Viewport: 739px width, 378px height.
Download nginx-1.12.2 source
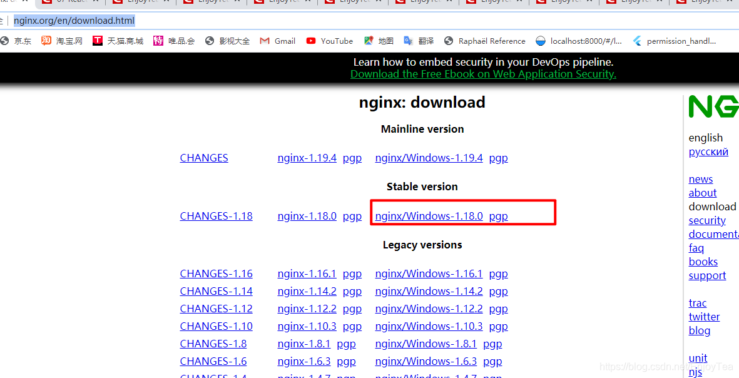point(307,309)
